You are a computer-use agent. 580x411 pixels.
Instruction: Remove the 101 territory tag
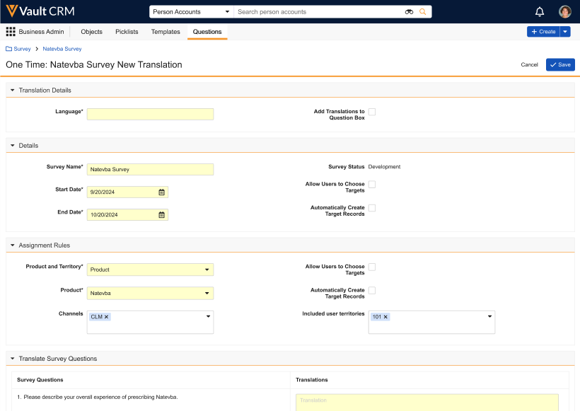click(385, 317)
